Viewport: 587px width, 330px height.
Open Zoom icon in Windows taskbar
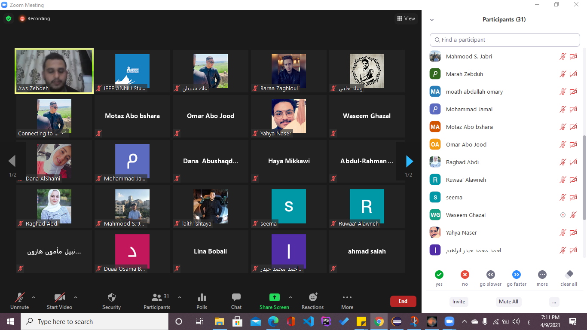coord(449,321)
